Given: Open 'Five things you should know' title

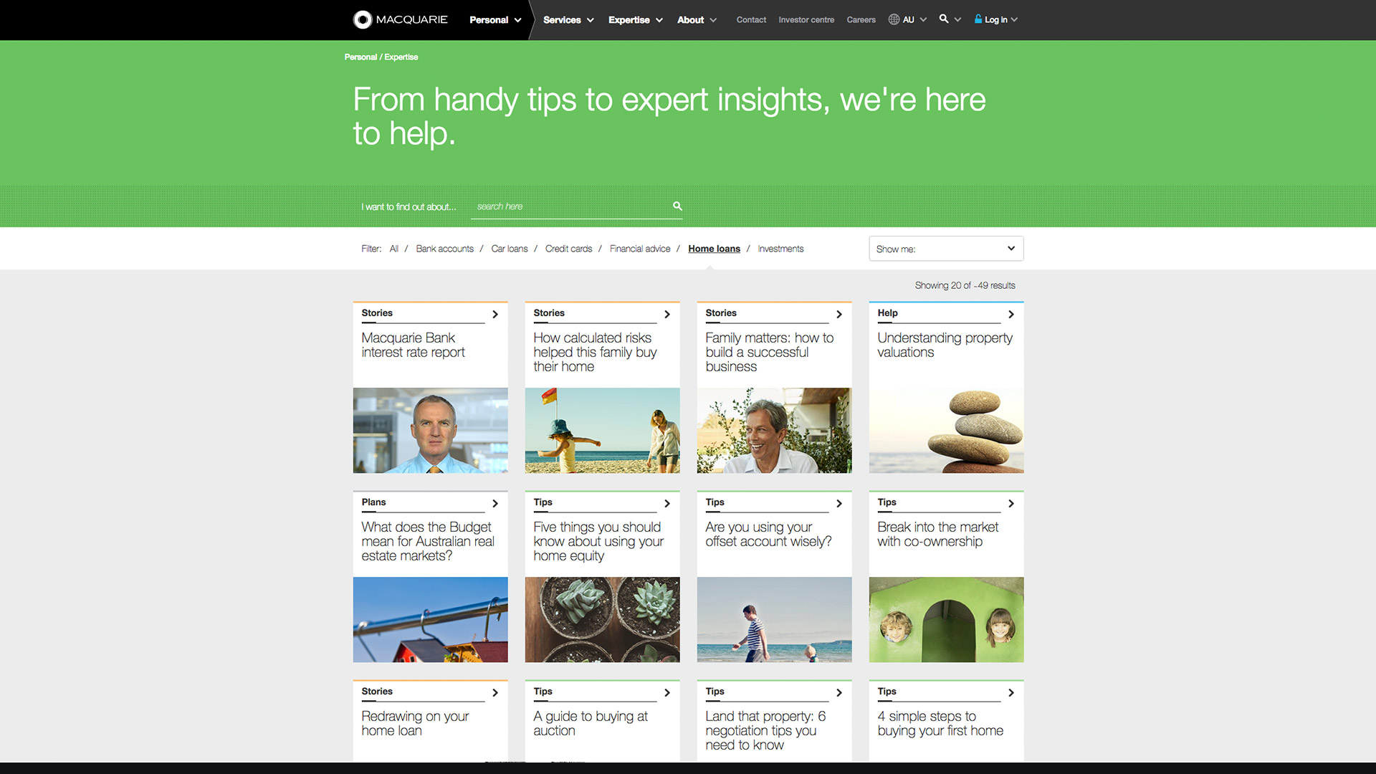Looking at the screenshot, I should click(x=598, y=541).
